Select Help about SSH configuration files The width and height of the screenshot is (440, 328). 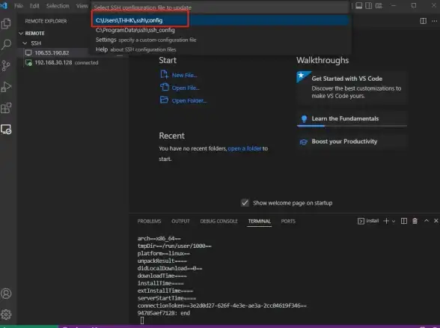point(220,49)
